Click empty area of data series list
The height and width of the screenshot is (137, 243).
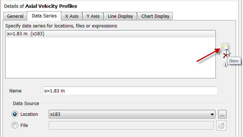coord(111,58)
